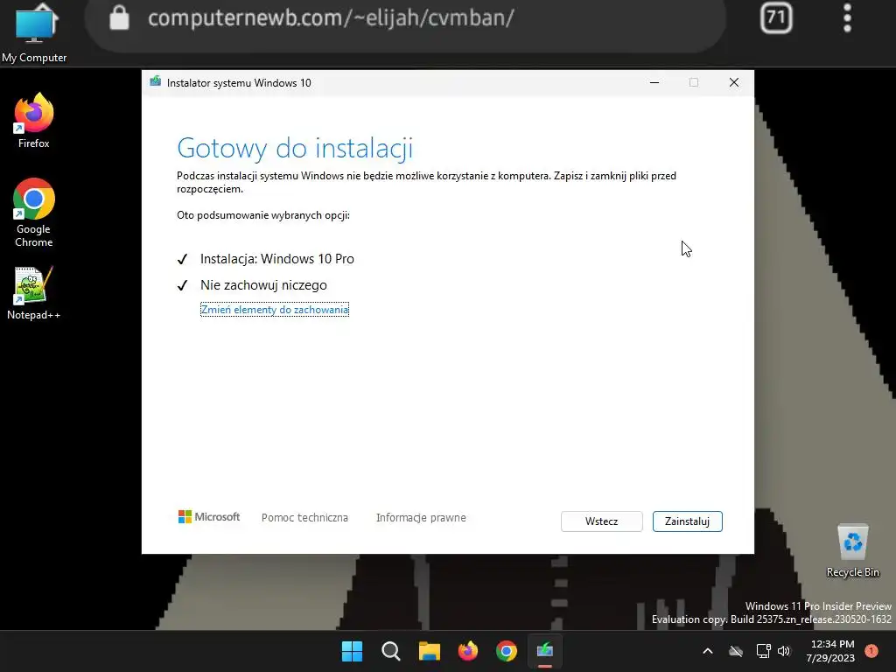Screen dimensions: 896x672
Task: Open the clock showing 12:34 PM
Action: point(830,651)
